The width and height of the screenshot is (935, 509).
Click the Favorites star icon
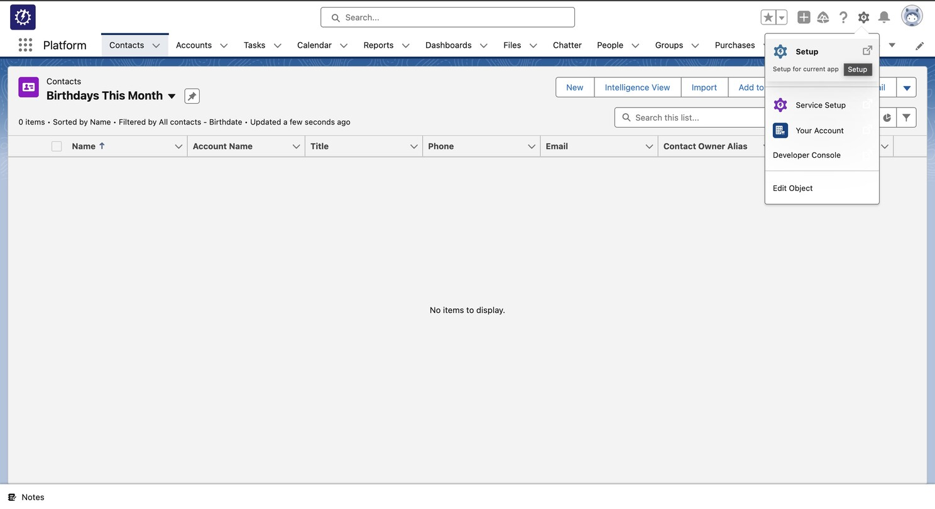click(x=768, y=18)
